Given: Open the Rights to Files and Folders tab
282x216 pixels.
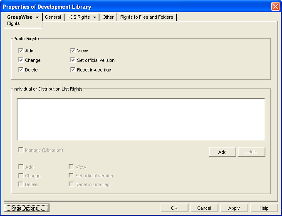Looking at the screenshot, I should 146,17.
